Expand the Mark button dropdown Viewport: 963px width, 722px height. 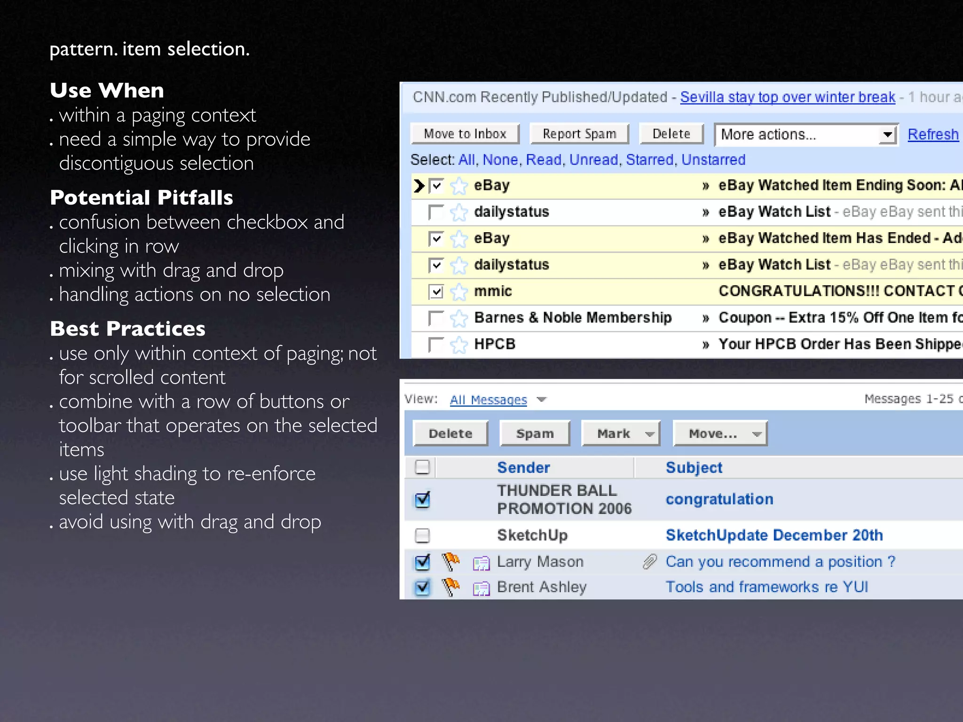pos(650,434)
